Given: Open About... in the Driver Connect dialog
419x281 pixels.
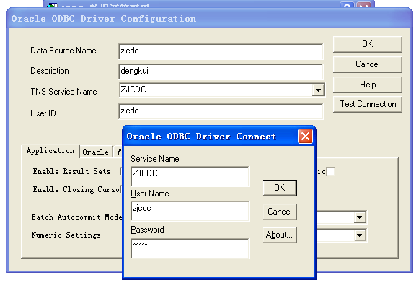Looking at the screenshot, I should (x=280, y=235).
